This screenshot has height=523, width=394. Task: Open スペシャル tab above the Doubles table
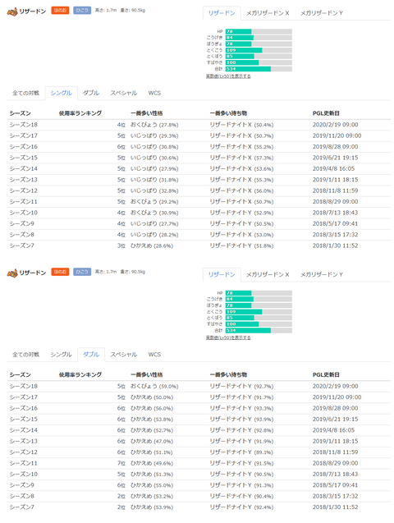(124, 355)
